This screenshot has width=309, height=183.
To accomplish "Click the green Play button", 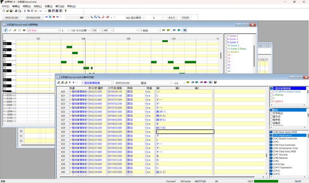I will [50, 17].
